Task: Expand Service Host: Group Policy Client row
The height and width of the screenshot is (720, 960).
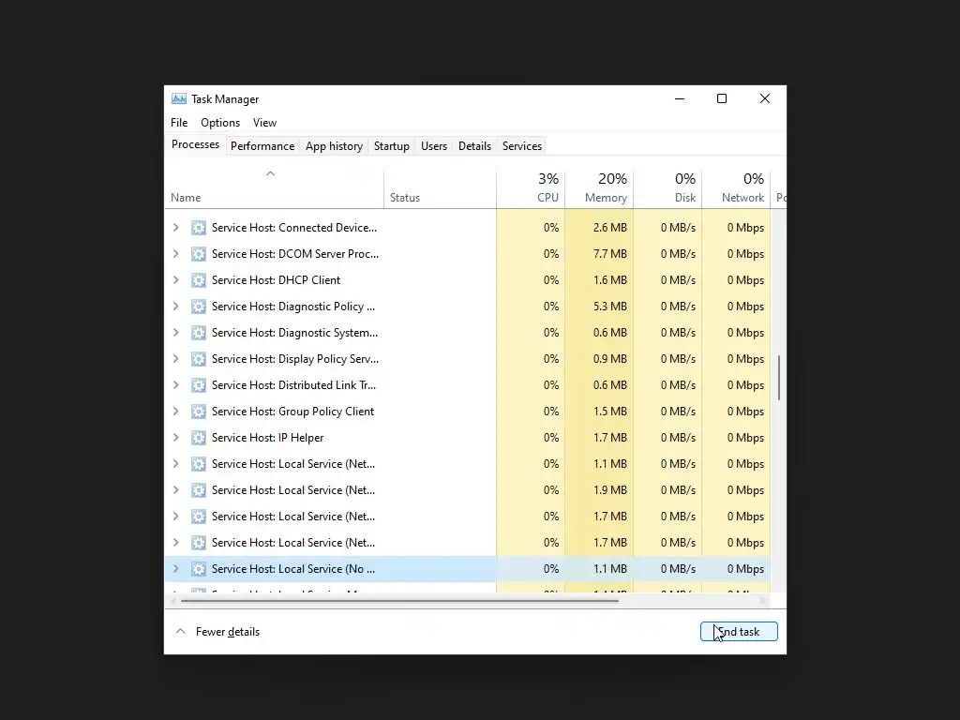Action: click(x=175, y=412)
